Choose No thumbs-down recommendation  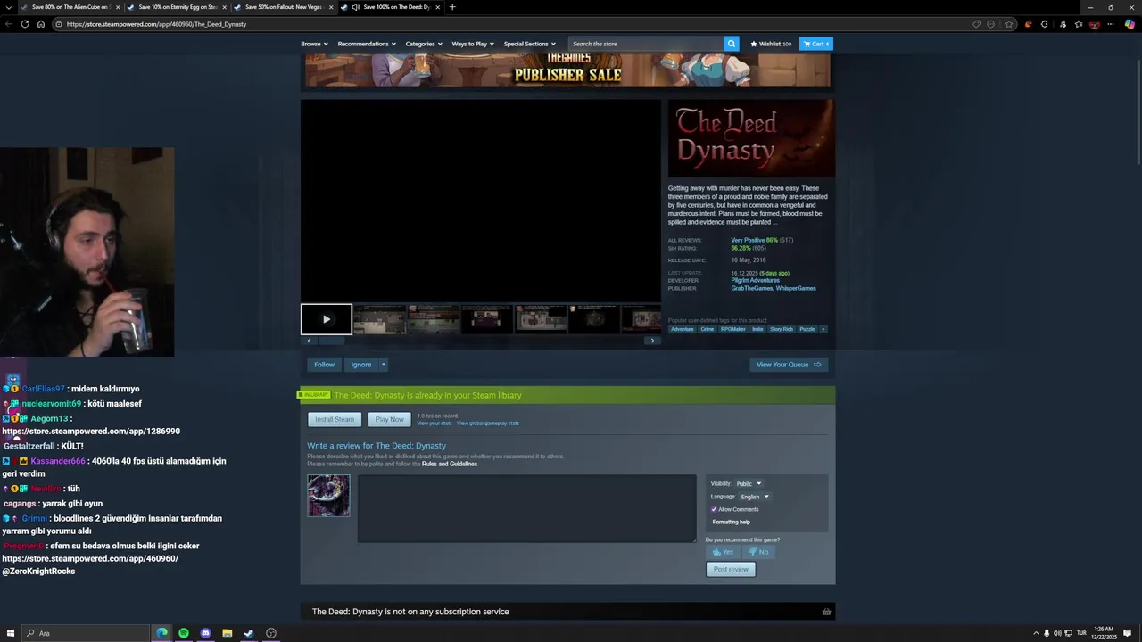(x=758, y=551)
